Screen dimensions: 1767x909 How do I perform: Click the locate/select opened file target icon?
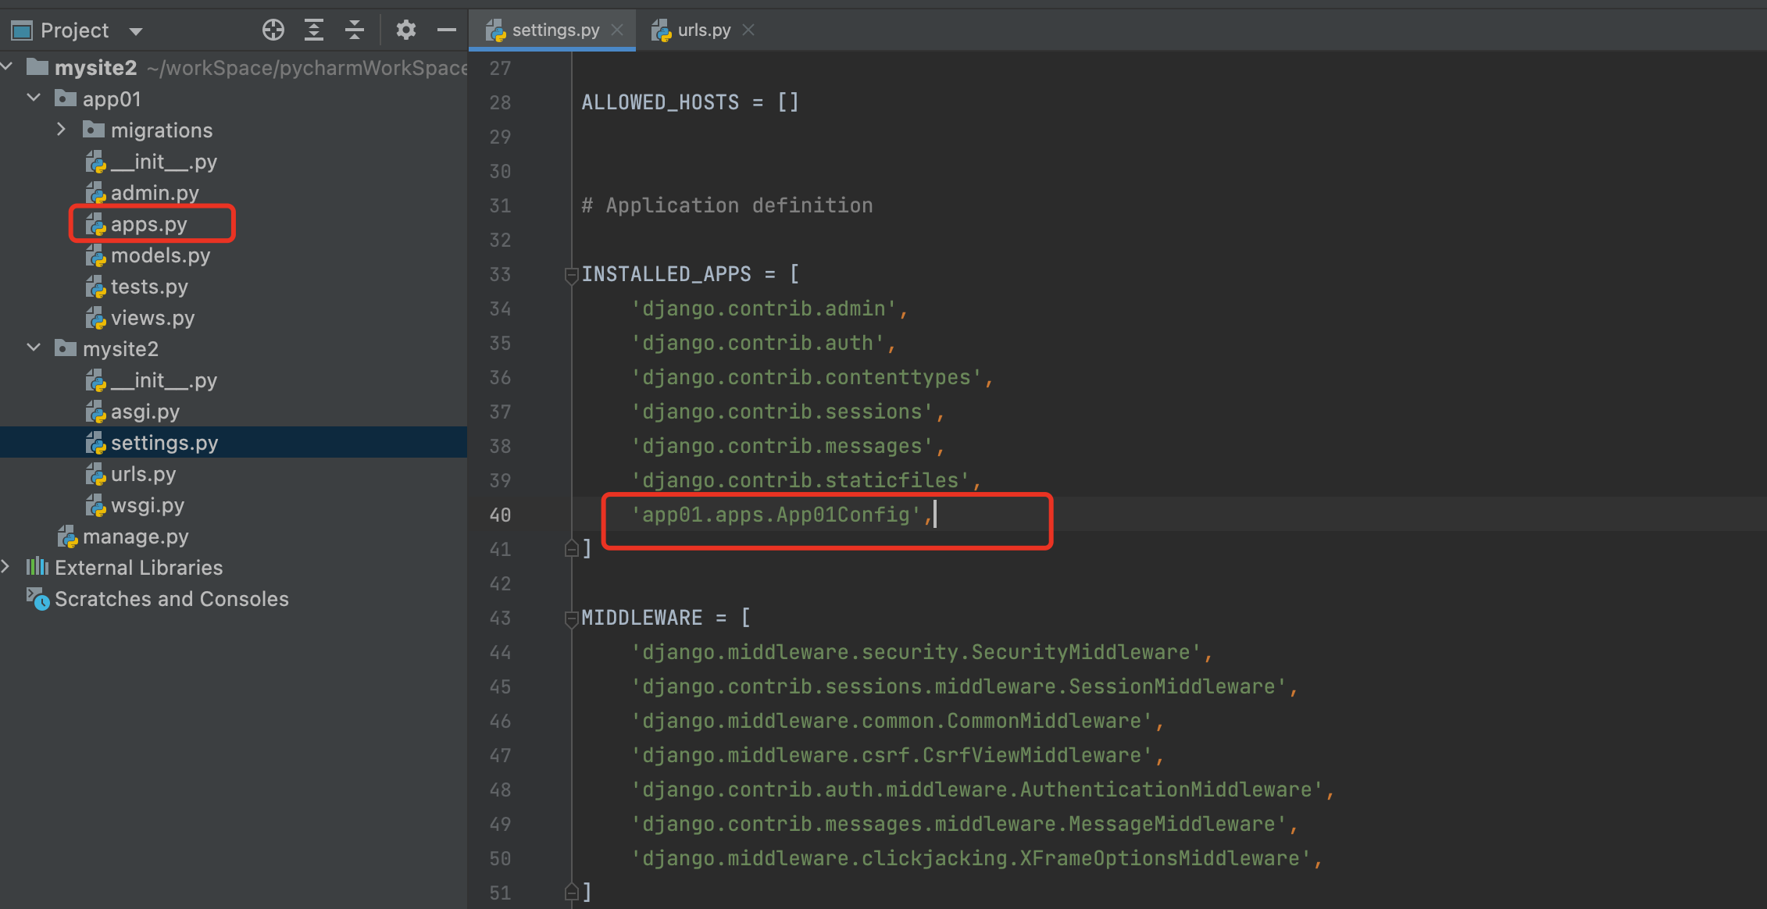tap(273, 30)
